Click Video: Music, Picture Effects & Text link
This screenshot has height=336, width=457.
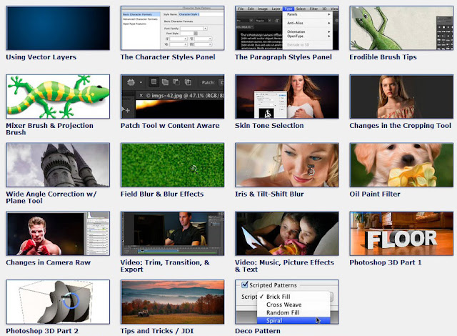click(x=284, y=266)
